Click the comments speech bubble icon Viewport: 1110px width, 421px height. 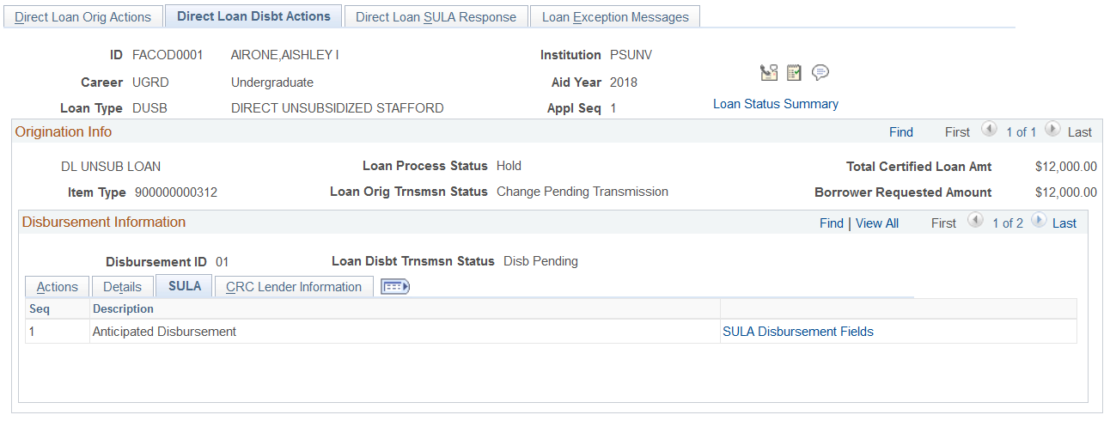[820, 73]
